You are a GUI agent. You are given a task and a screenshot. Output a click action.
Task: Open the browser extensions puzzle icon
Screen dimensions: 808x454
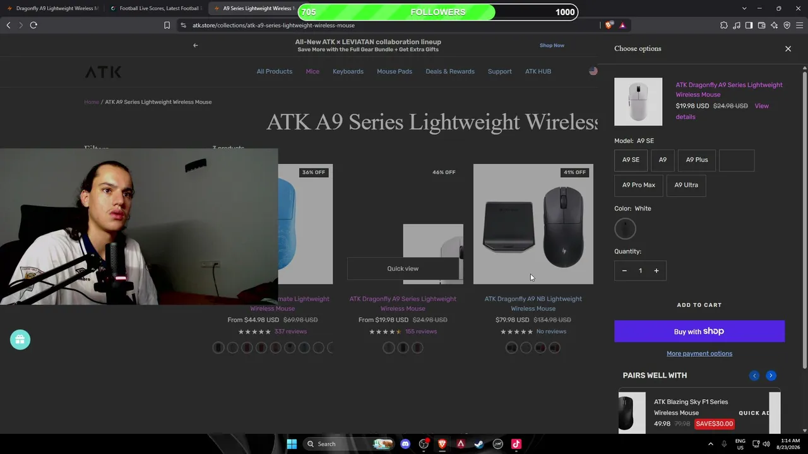[724, 25]
